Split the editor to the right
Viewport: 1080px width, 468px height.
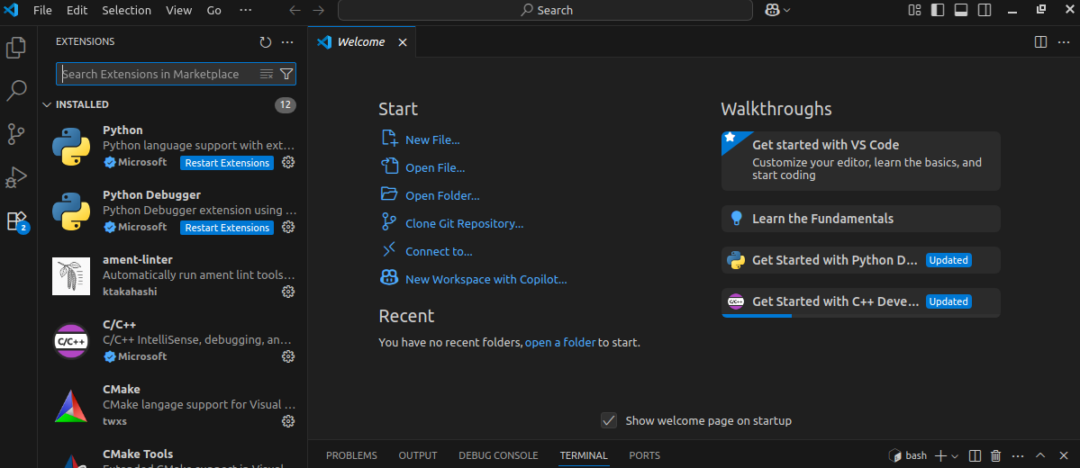click(1040, 42)
